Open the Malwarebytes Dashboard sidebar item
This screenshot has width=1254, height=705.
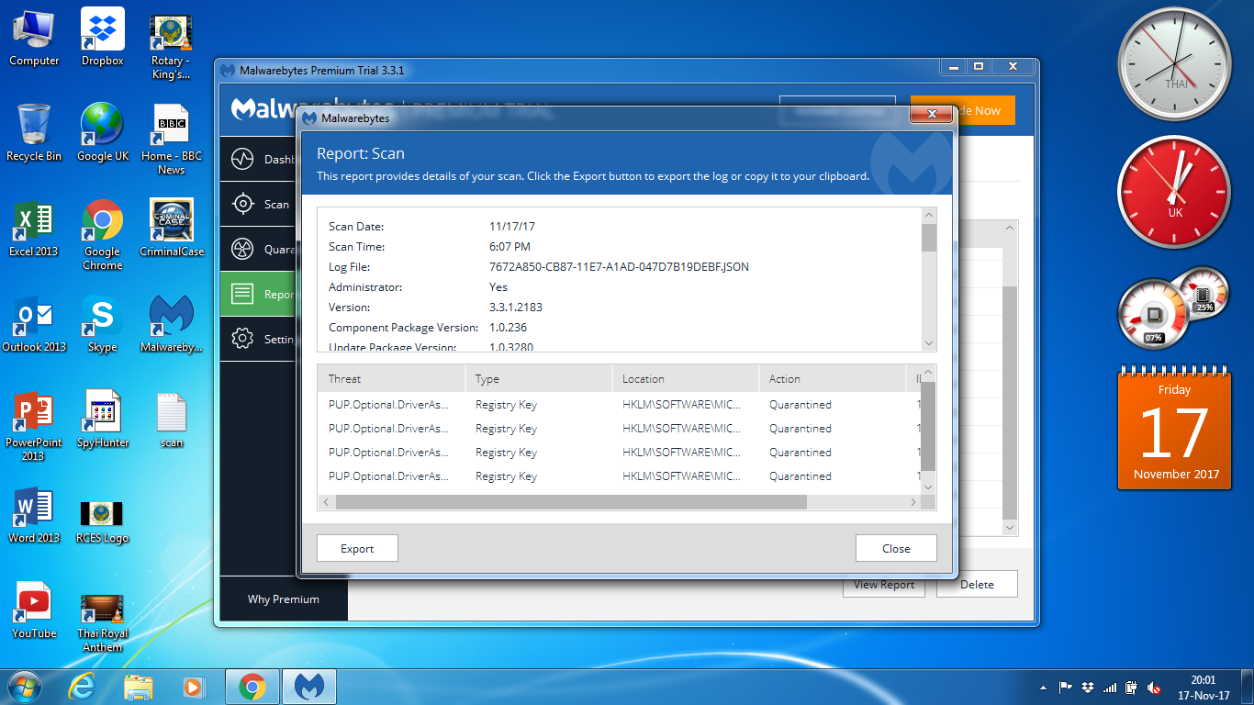pos(259,159)
